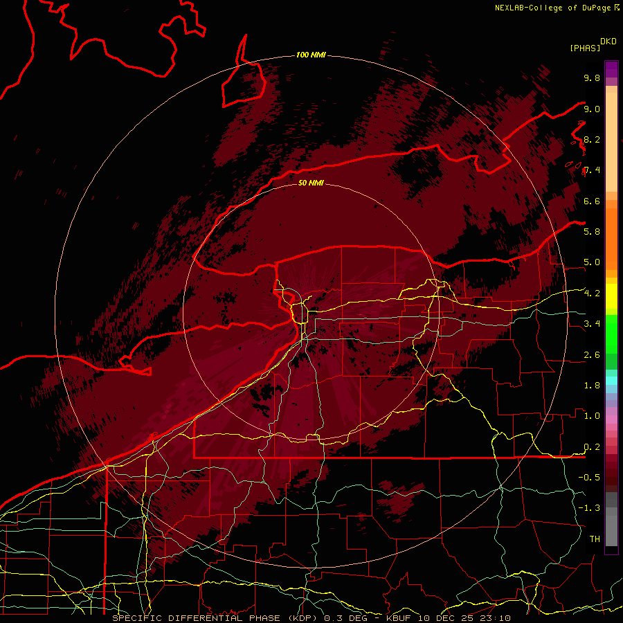Click the 6.6 scale value
Screen dimensions: 623x623
[592, 201]
